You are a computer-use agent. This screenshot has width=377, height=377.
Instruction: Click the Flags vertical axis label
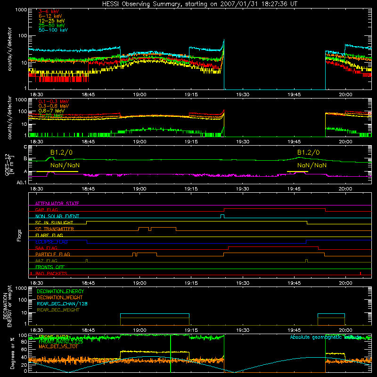pyautogui.click(x=19, y=235)
